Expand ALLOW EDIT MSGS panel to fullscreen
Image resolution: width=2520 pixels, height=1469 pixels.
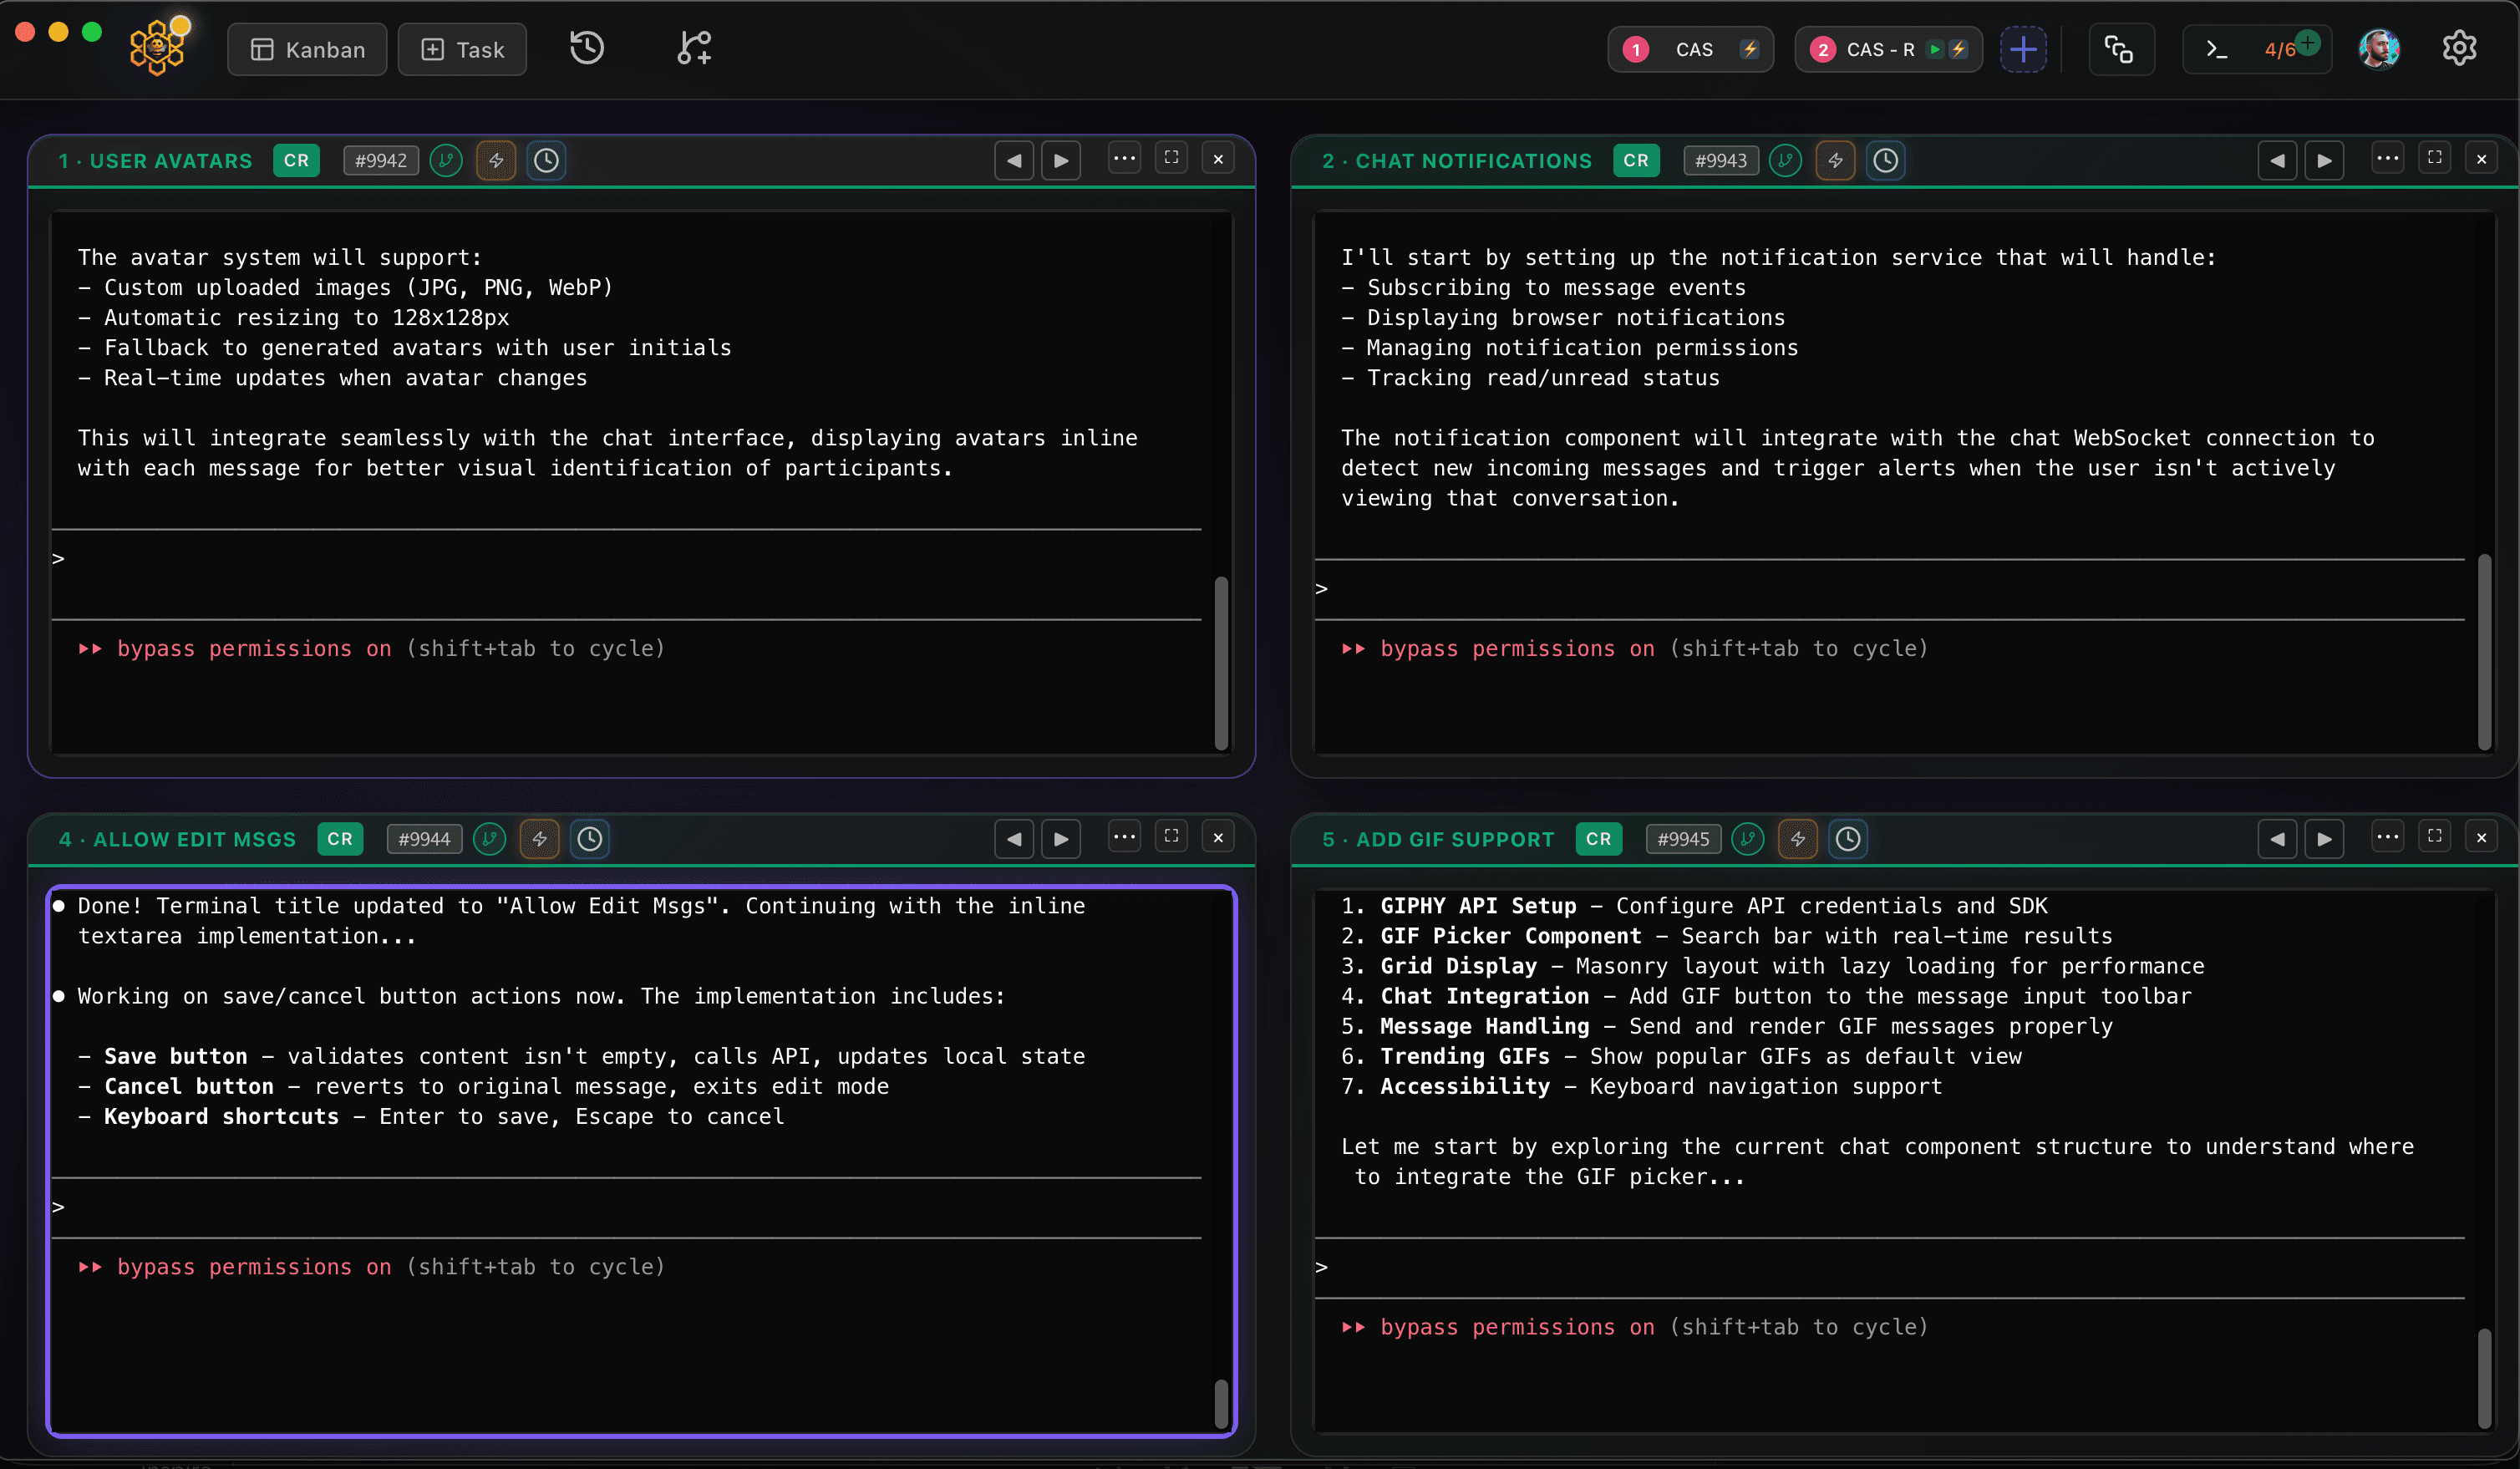point(1170,837)
